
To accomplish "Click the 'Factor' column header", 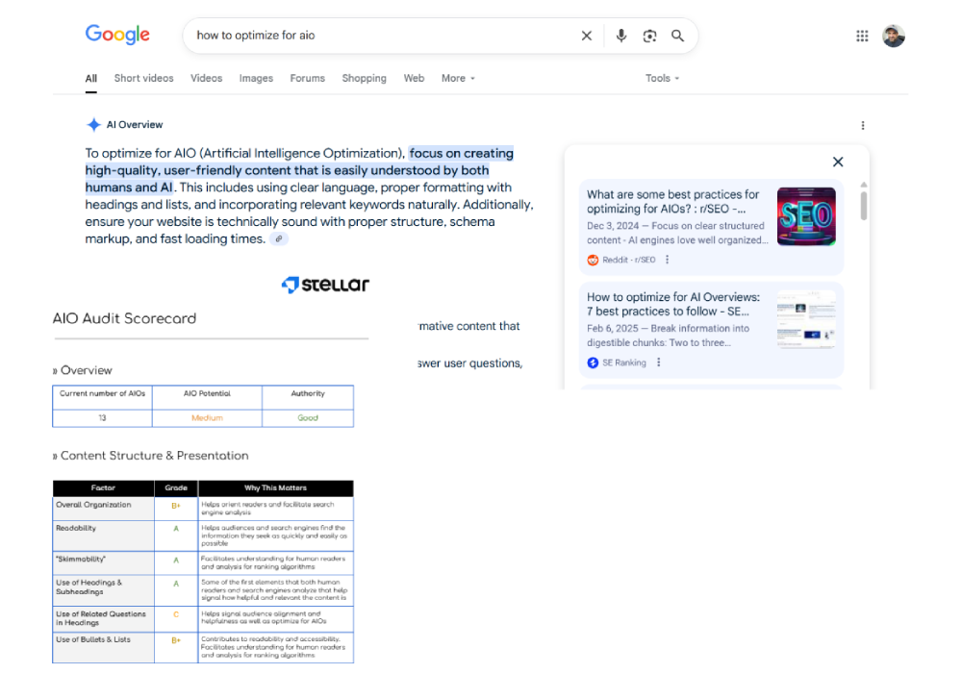I will click(103, 488).
